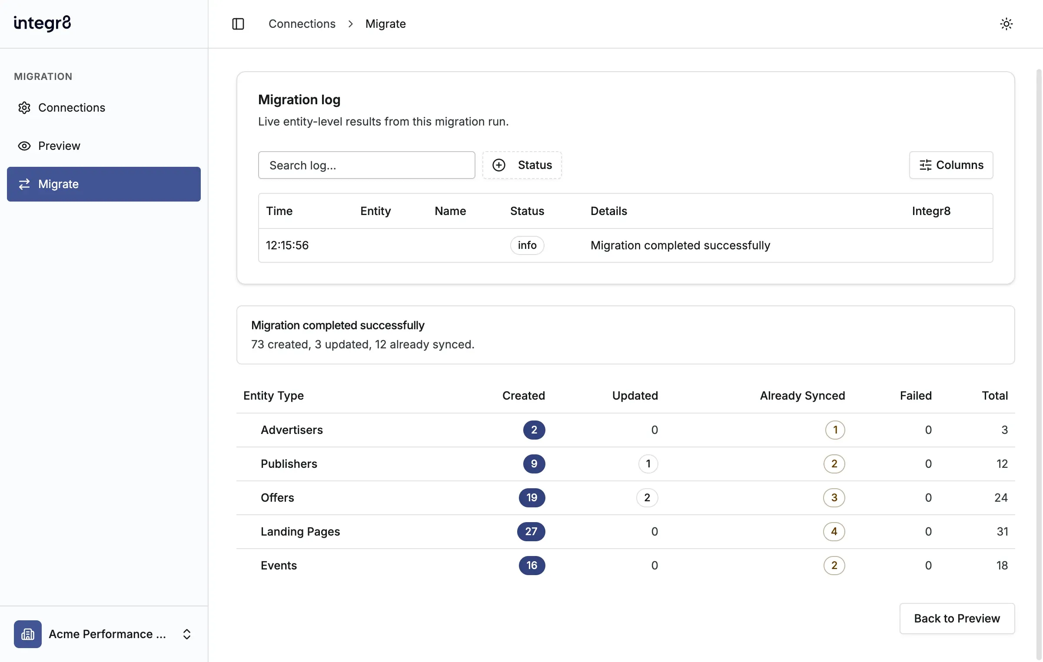Click the Acme workspace building icon
The image size is (1043, 662).
coord(28,634)
